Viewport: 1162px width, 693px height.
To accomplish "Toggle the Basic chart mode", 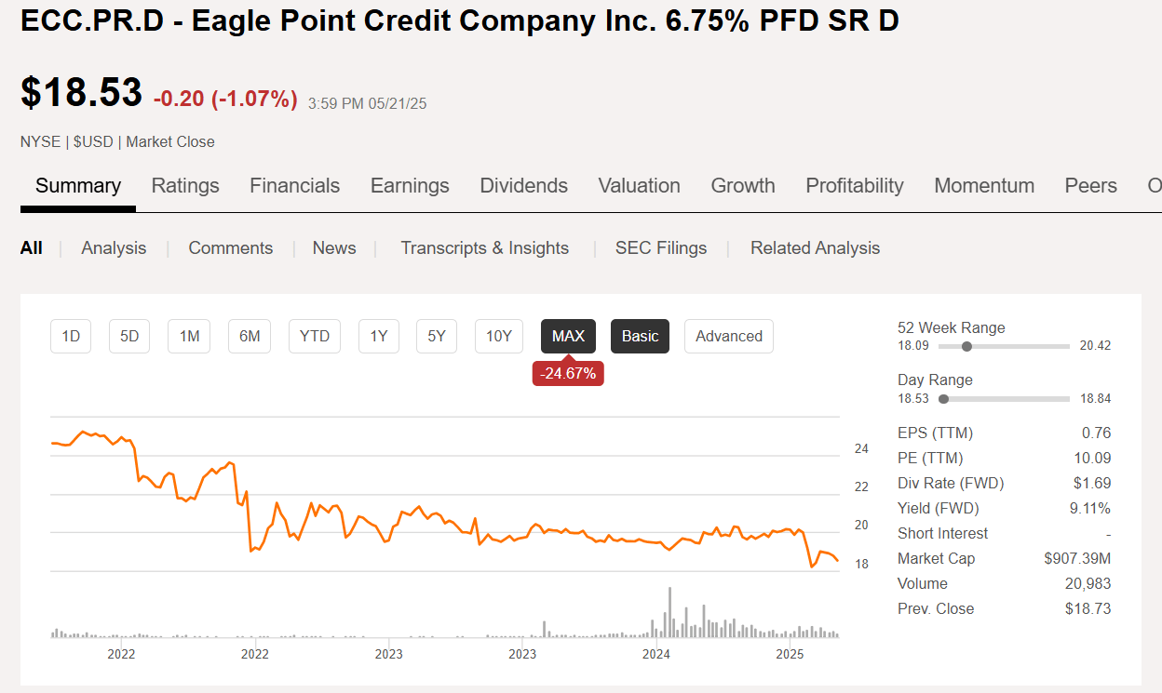I will point(640,336).
